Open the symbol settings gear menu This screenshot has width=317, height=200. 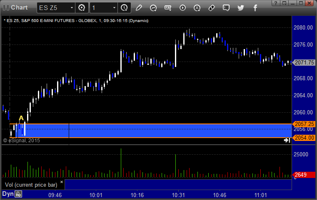click(x=82, y=8)
